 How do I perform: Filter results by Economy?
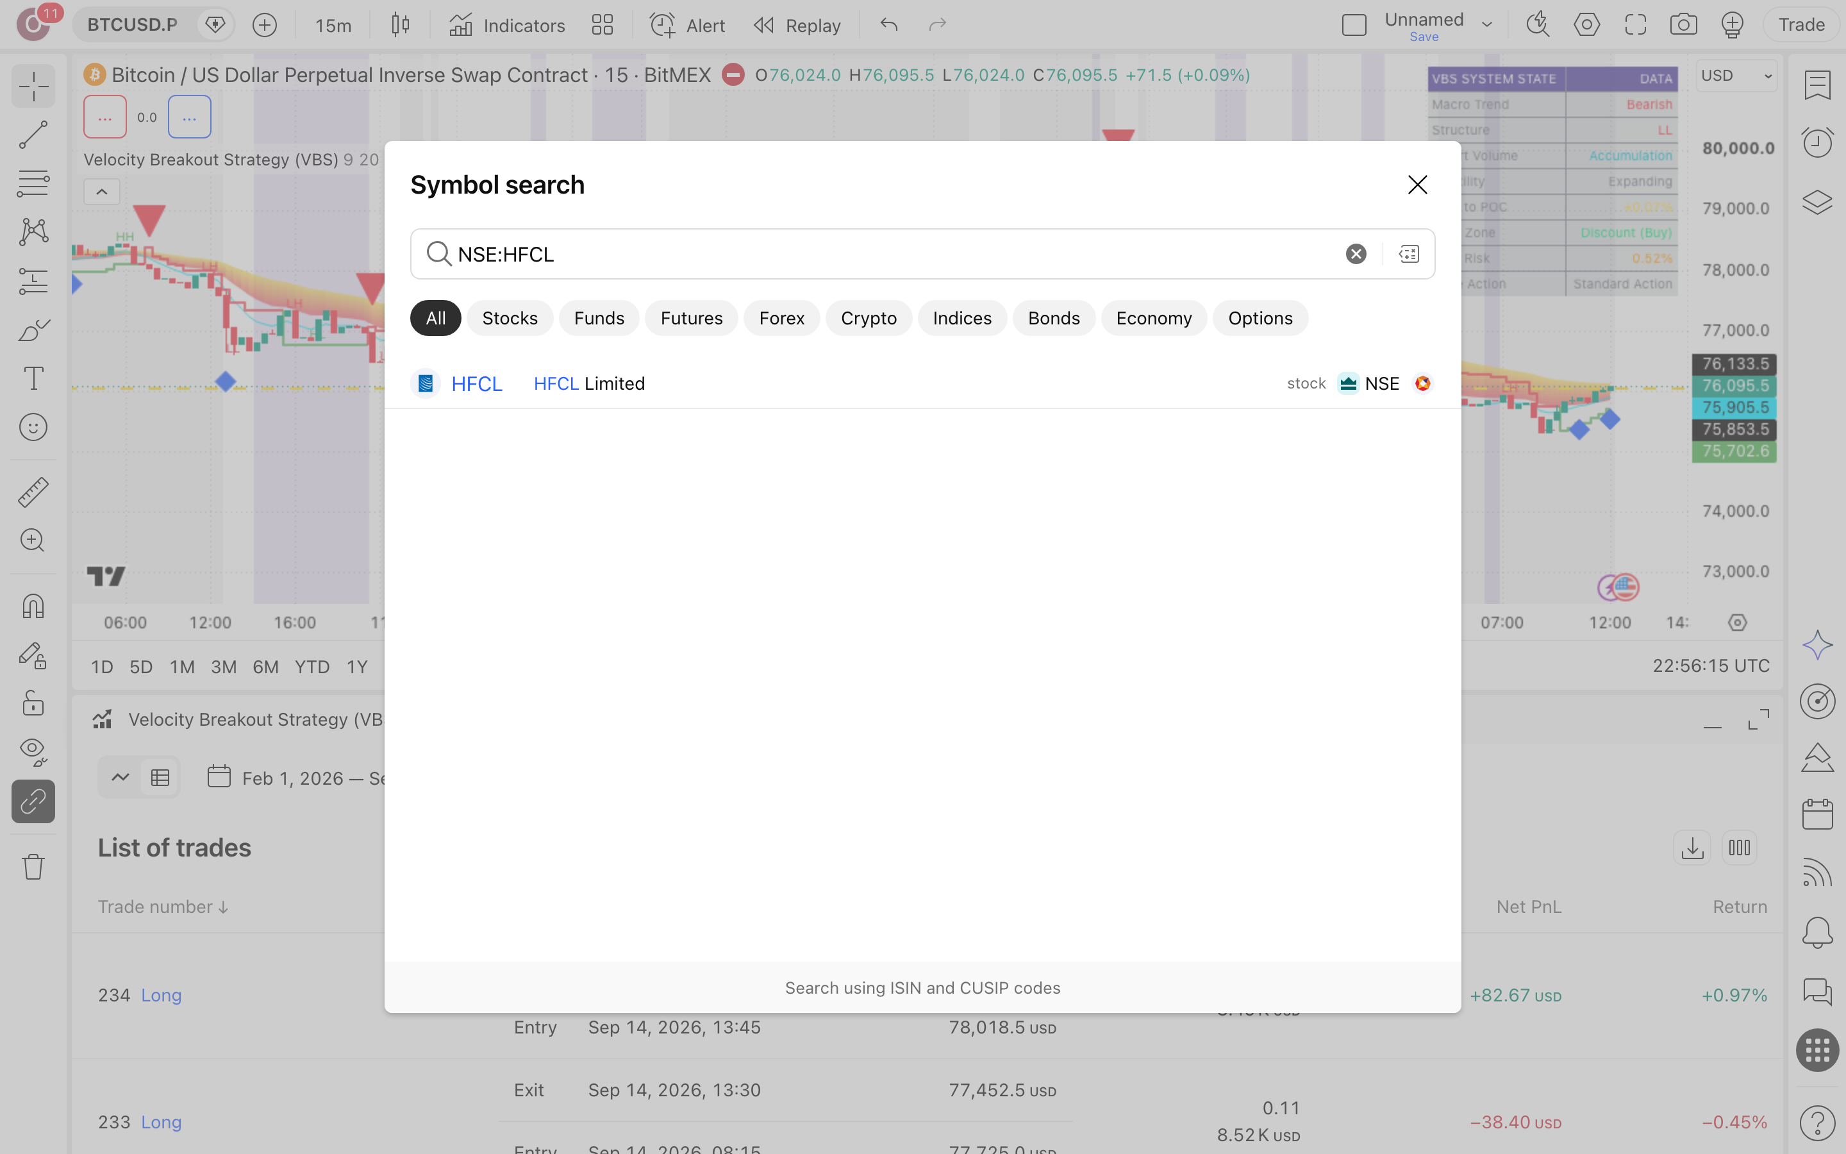(1153, 318)
